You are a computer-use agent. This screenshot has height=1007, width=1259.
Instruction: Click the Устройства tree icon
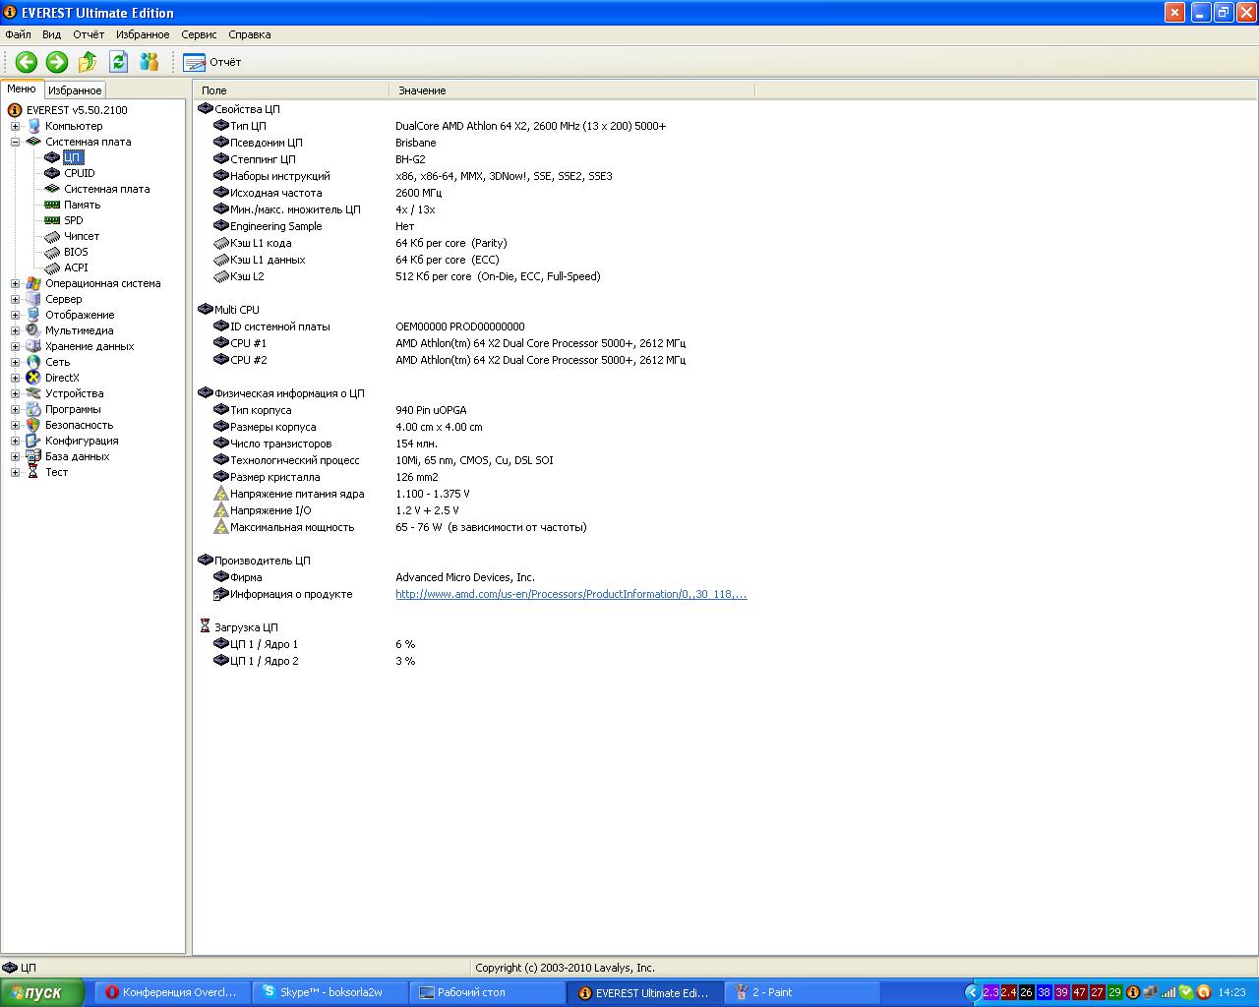tap(33, 393)
